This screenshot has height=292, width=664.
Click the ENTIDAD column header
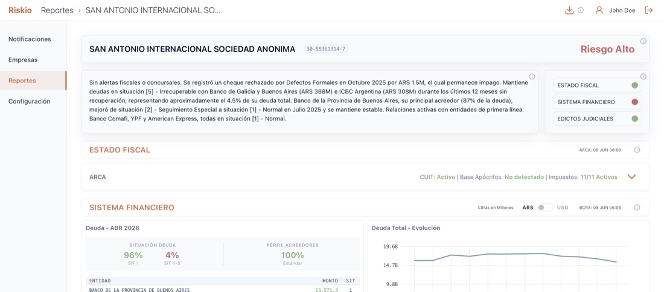[x=100, y=281]
